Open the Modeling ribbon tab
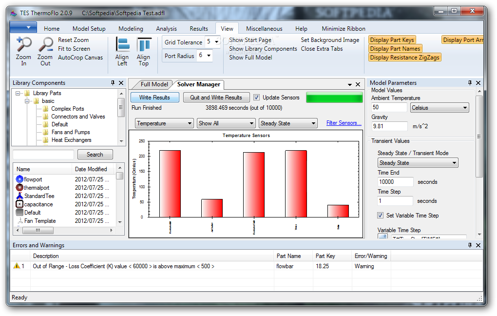497x316 pixels. click(x=131, y=29)
